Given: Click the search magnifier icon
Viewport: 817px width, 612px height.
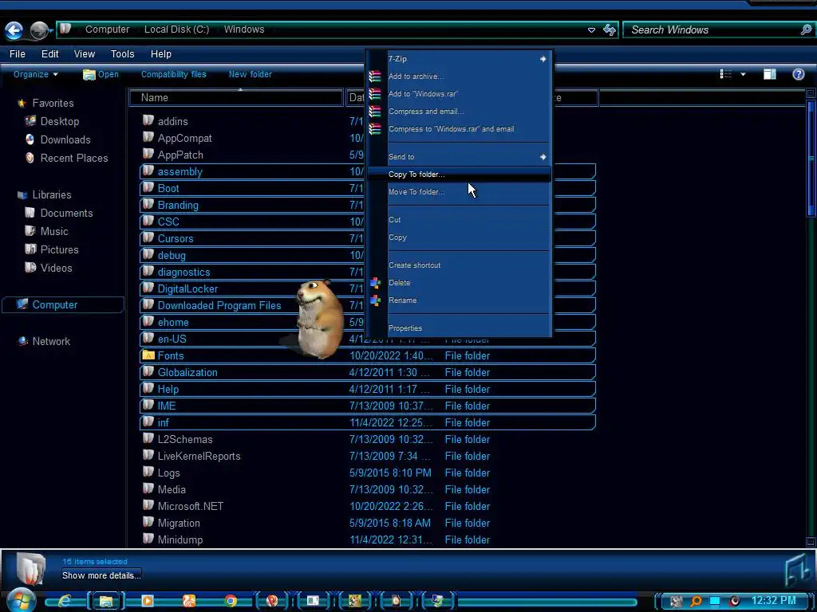Looking at the screenshot, I should coord(806,29).
